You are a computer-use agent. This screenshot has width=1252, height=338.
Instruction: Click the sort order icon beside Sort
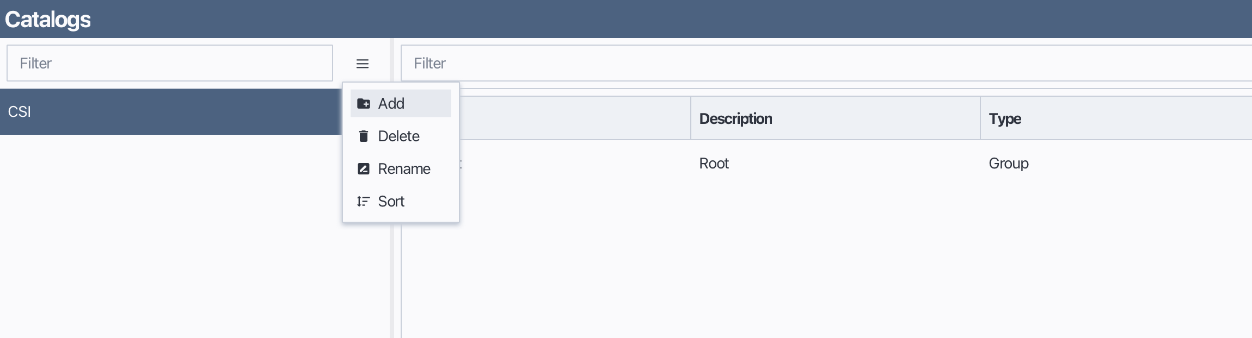pos(364,202)
